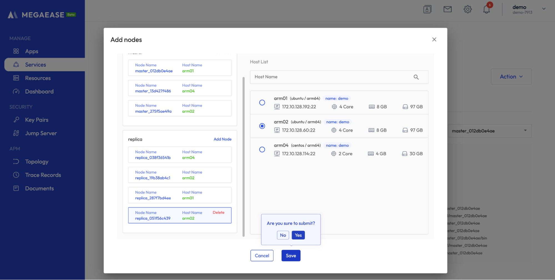Open the Key Pairs security page

tap(36, 120)
